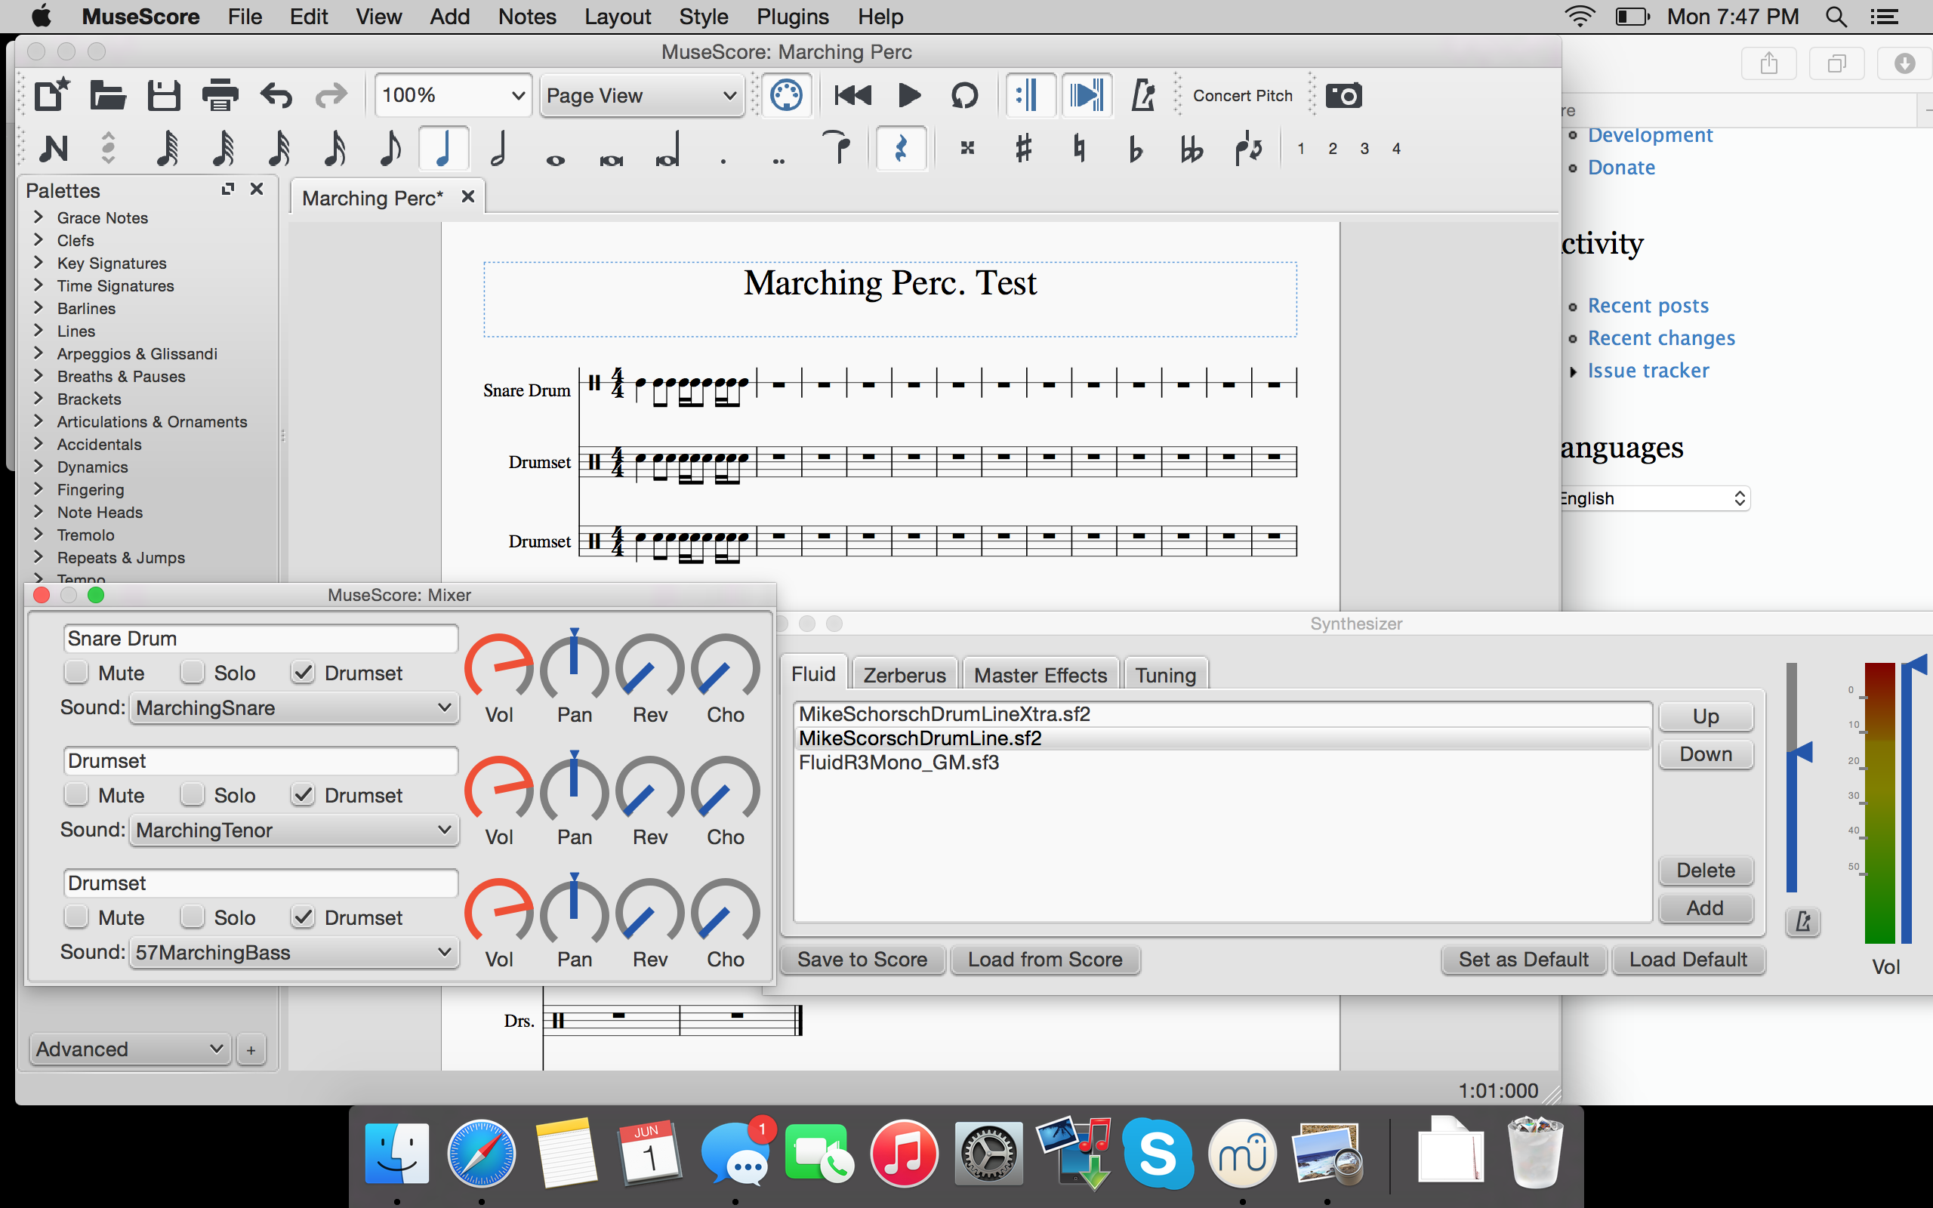Switch to Master Effects tab

[1040, 675]
